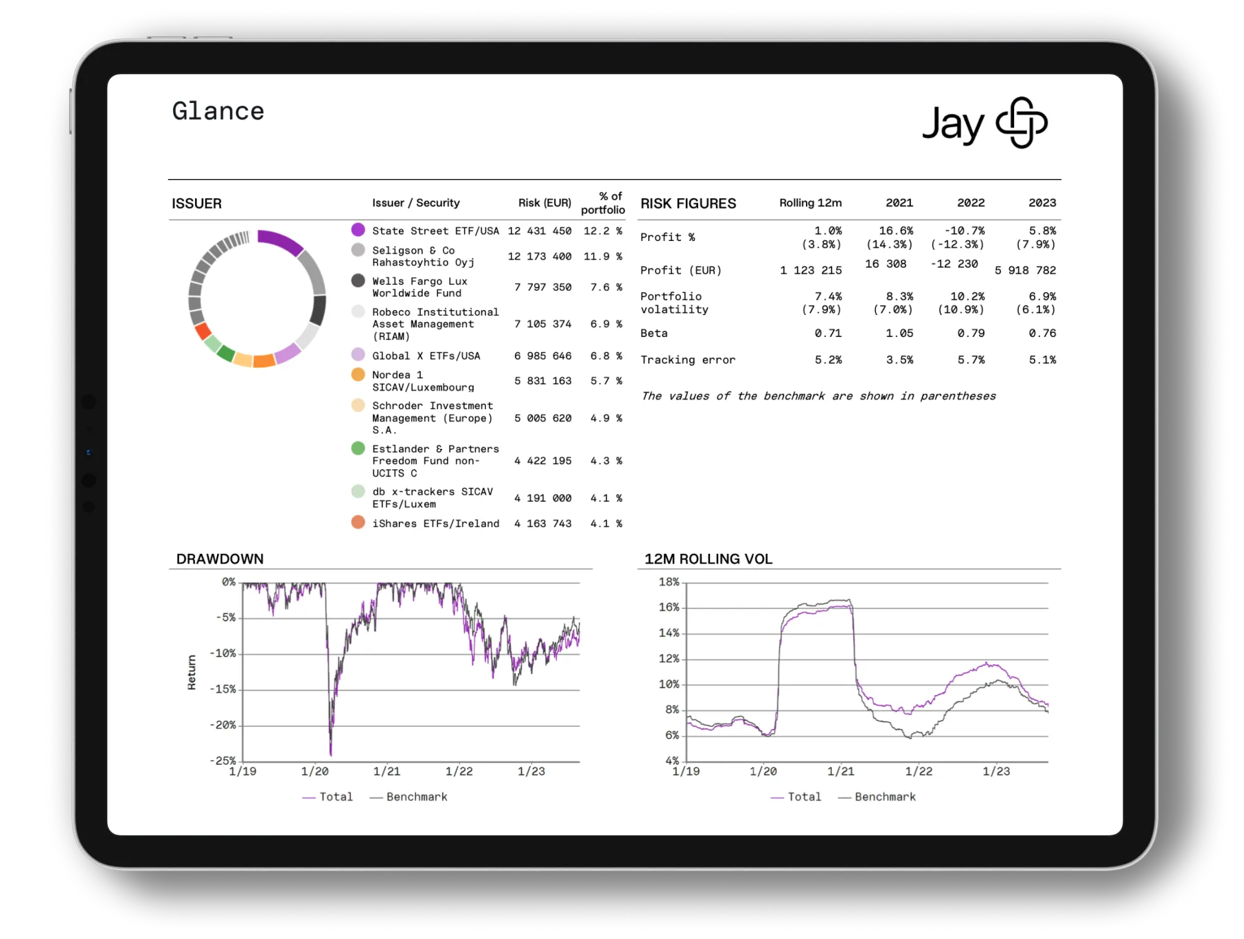The image size is (1244, 939).
Task: Select the gray Seligson & Co swatch
Action: 358,250
